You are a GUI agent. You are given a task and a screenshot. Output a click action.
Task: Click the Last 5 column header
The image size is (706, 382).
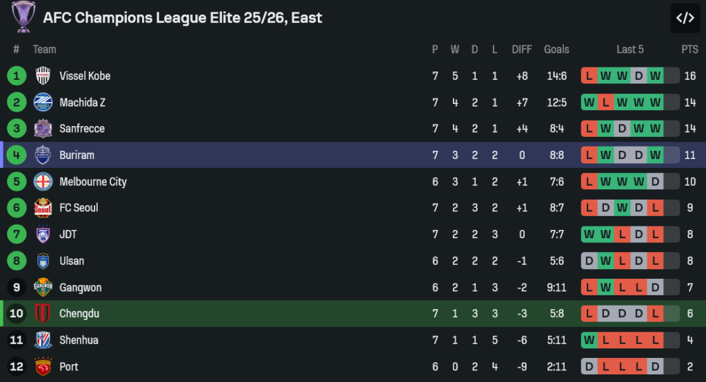tap(630, 50)
